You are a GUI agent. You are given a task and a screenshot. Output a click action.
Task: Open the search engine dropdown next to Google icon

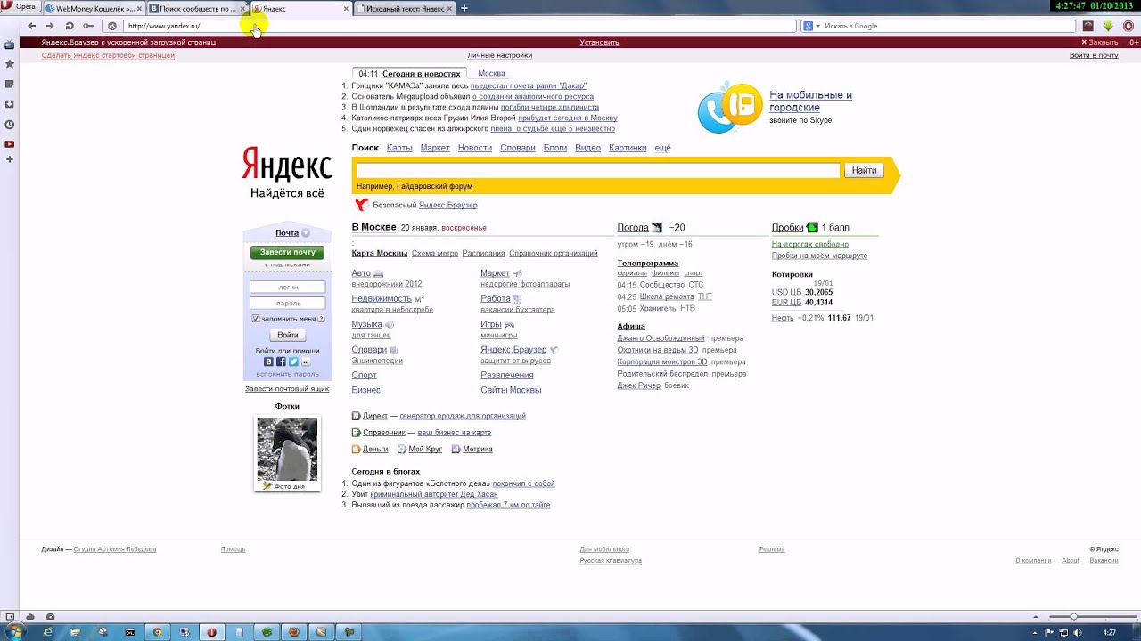click(817, 27)
